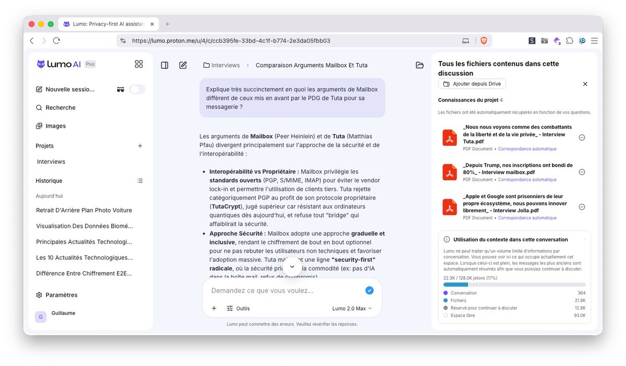Open the Proton apps grid icon
This screenshot has width=626, height=366.
[139, 64]
